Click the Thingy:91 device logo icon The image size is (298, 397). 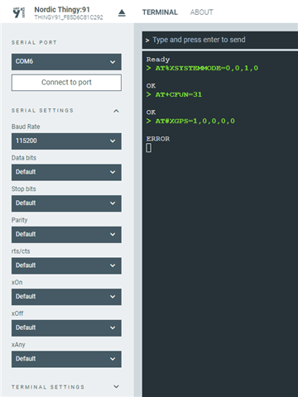pyautogui.click(x=19, y=12)
